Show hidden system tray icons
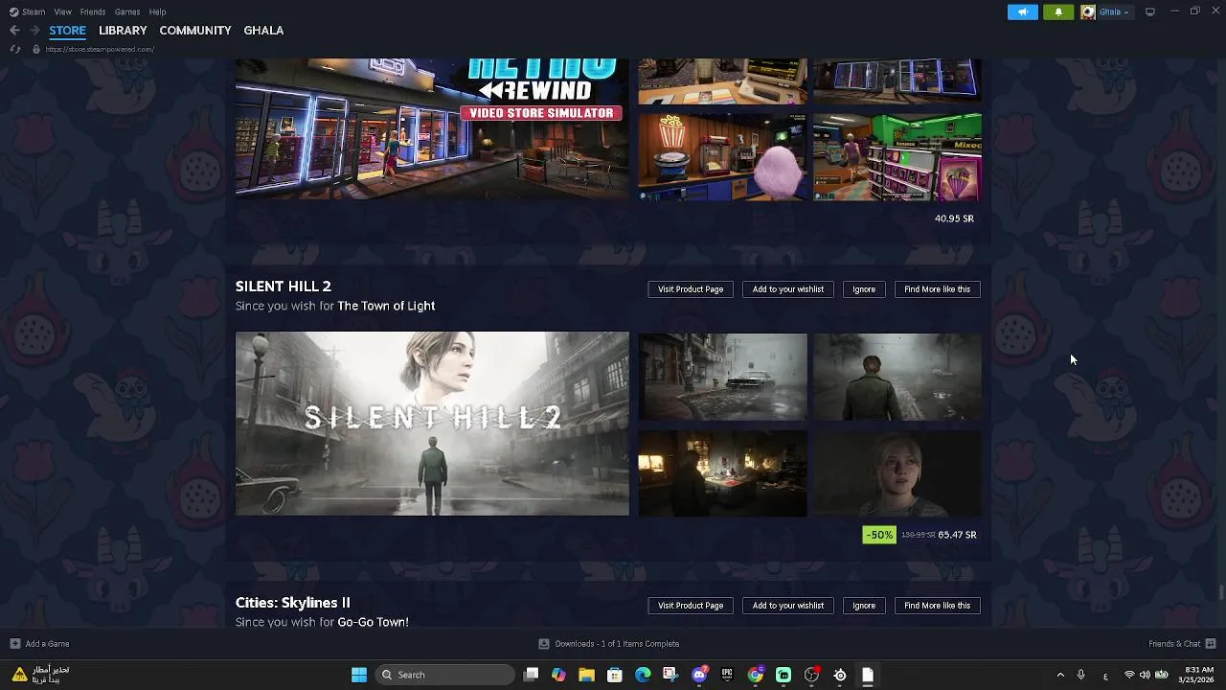The image size is (1226, 690). coord(1060,675)
